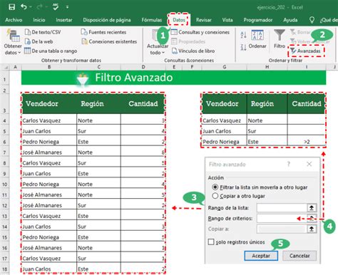Viewport: 338px width, 275px height.
Task: Open Fuentes recientes
Action: point(103,32)
